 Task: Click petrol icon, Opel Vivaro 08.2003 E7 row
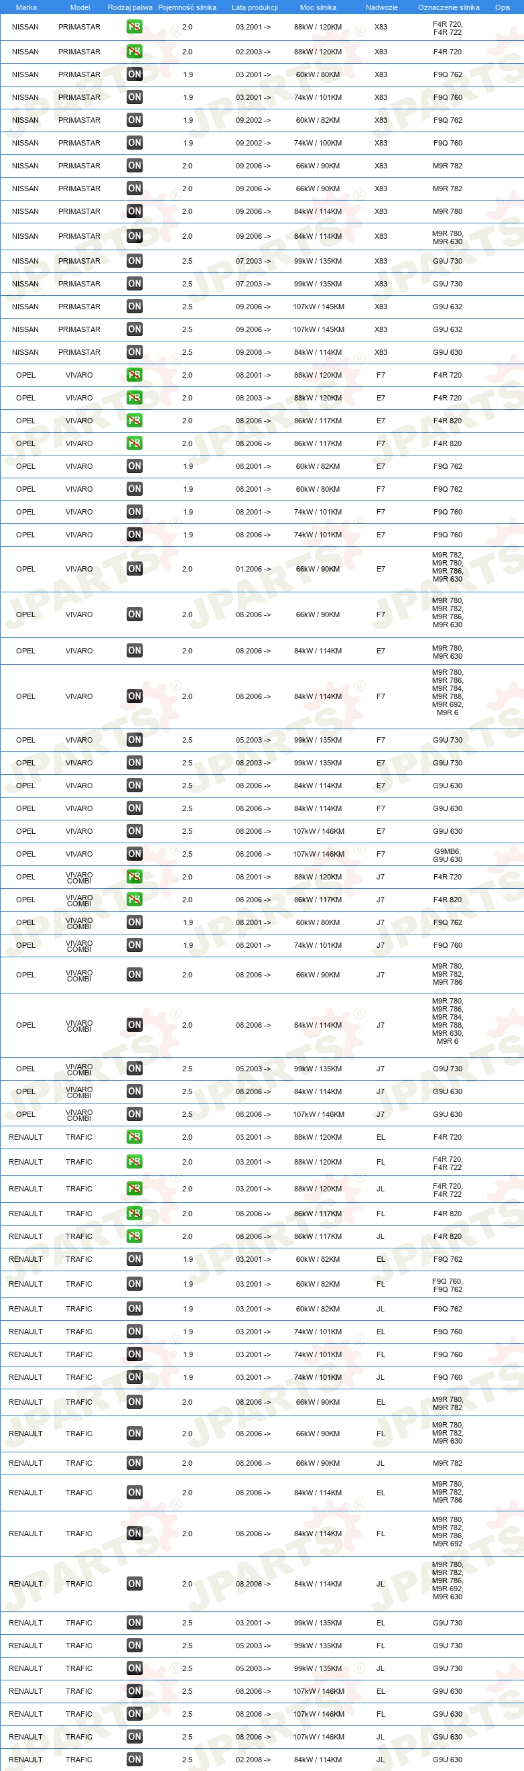tap(135, 397)
